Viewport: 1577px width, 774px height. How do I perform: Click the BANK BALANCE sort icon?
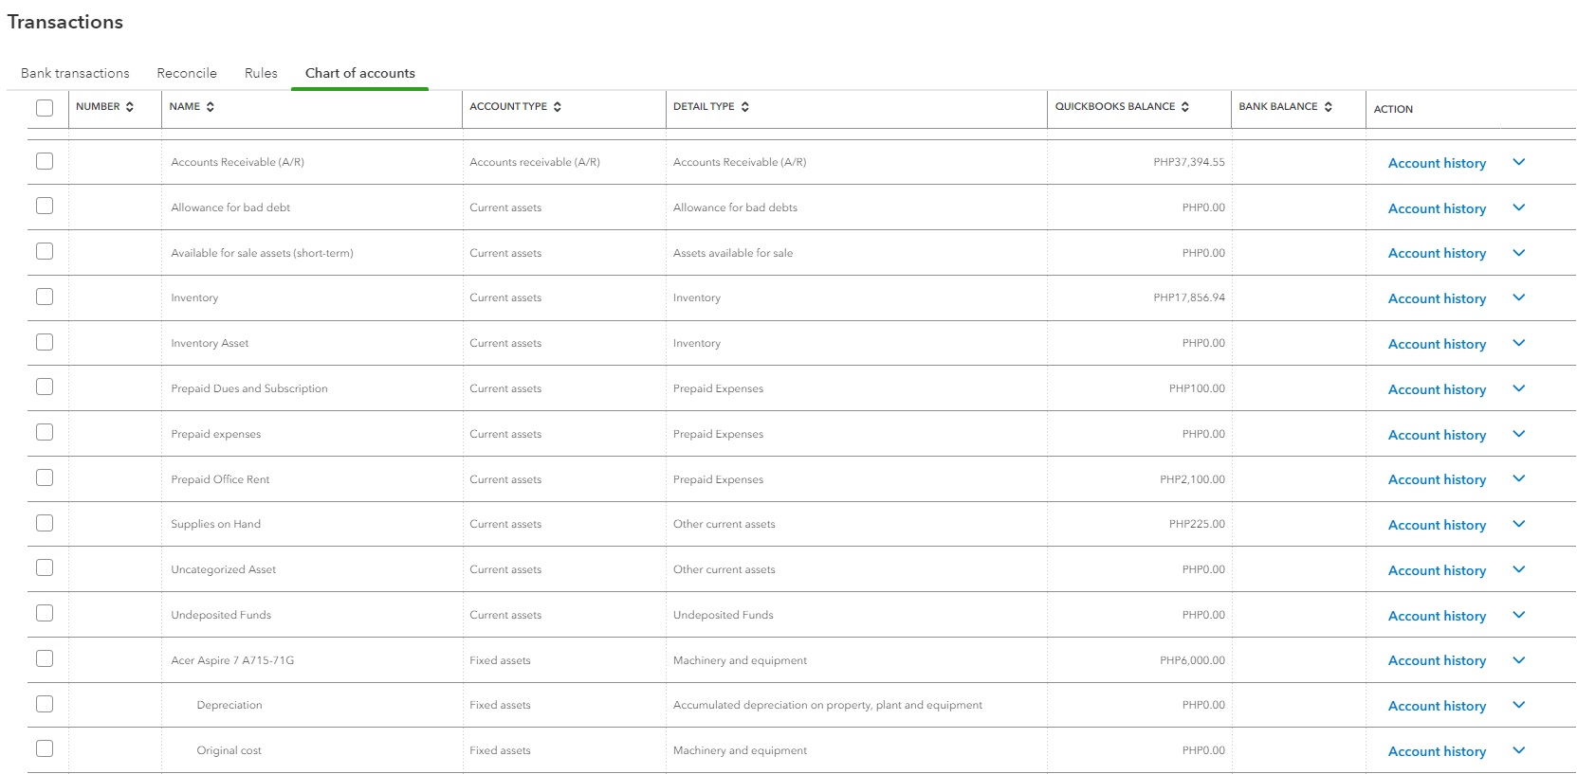pyautogui.click(x=1329, y=107)
